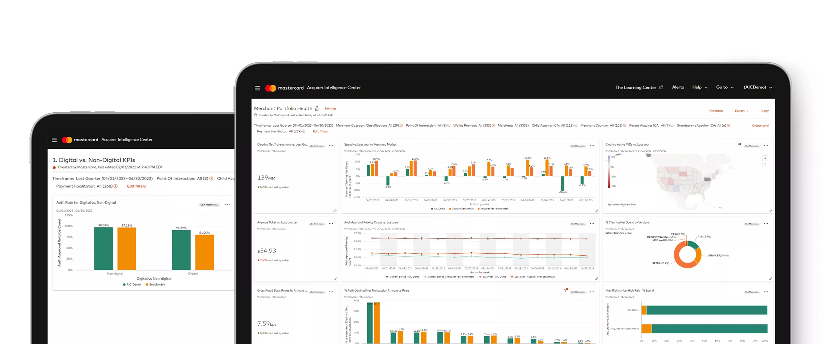Open options menu on % Clearing Net Spend card
The height and width of the screenshot is (344, 825).
pyautogui.click(x=766, y=224)
